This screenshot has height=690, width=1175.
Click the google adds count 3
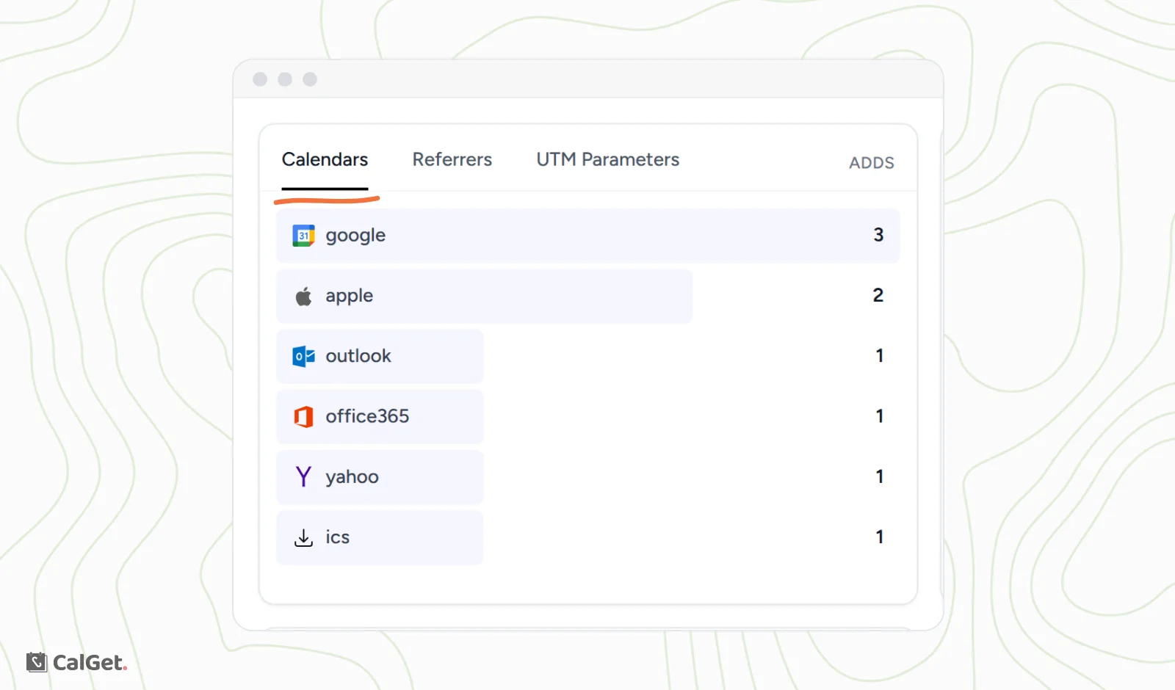(878, 235)
